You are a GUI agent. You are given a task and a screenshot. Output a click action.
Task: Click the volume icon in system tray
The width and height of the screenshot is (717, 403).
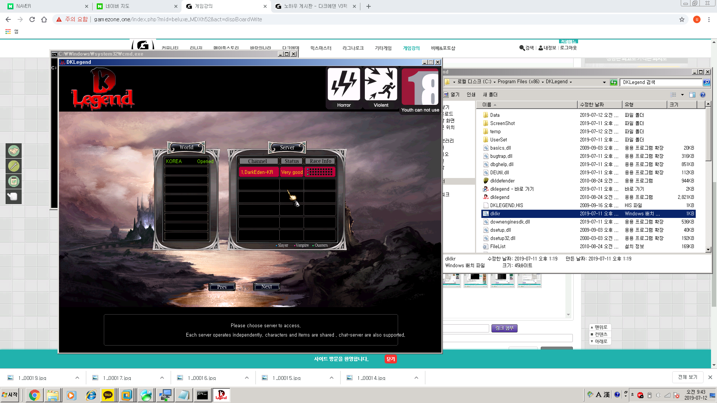(658, 395)
